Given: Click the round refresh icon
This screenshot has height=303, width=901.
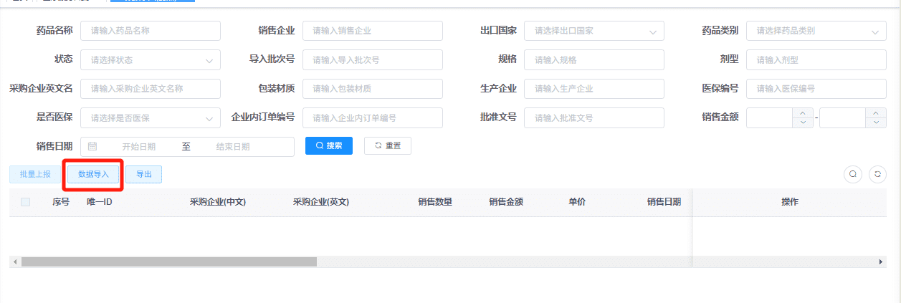Looking at the screenshot, I should [x=877, y=174].
